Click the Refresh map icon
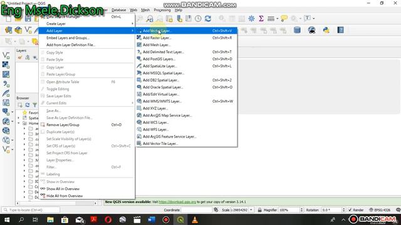 pos(208,18)
